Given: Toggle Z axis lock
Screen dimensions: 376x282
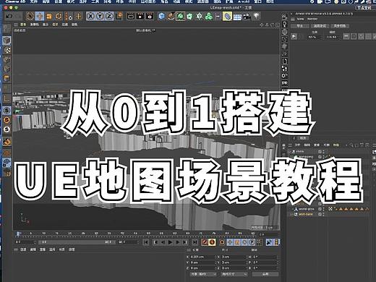Looking at the screenshot, I should (109, 16).
